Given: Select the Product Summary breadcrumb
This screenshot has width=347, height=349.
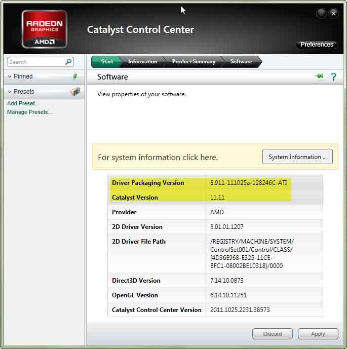Looking at the screenshot, I should click(194, 62).
